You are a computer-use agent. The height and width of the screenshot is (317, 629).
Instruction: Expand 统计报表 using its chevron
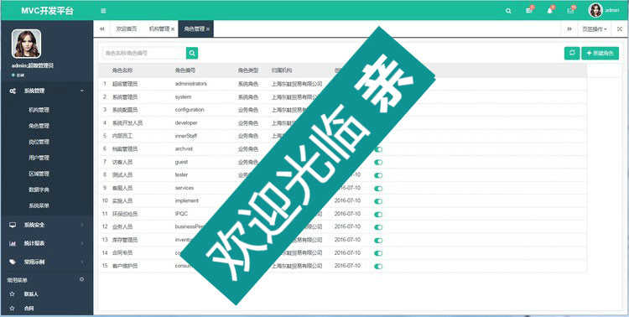coord(82,243)
